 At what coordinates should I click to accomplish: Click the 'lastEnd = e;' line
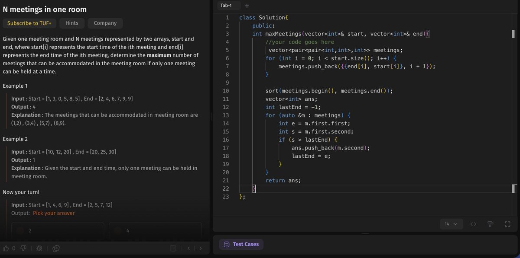tap(311, 156)
